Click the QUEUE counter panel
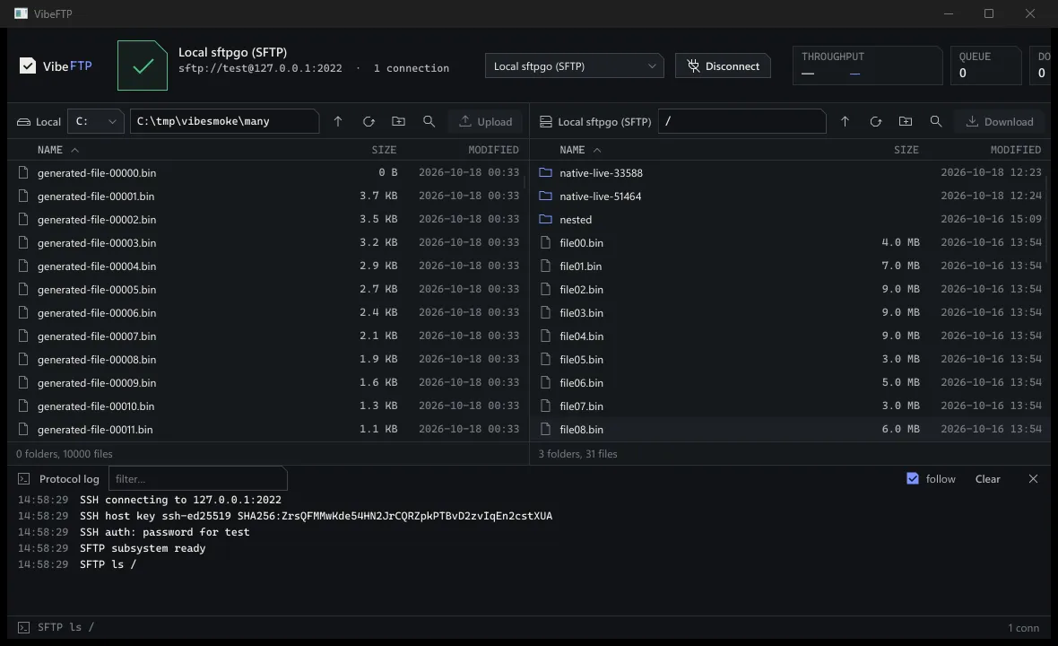1058x646 pixels. pos(985,65)
